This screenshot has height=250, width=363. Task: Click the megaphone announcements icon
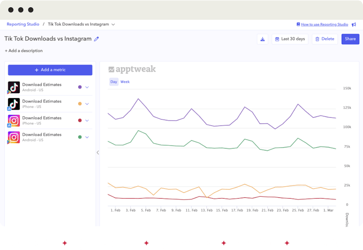click(x=353, y=25)
